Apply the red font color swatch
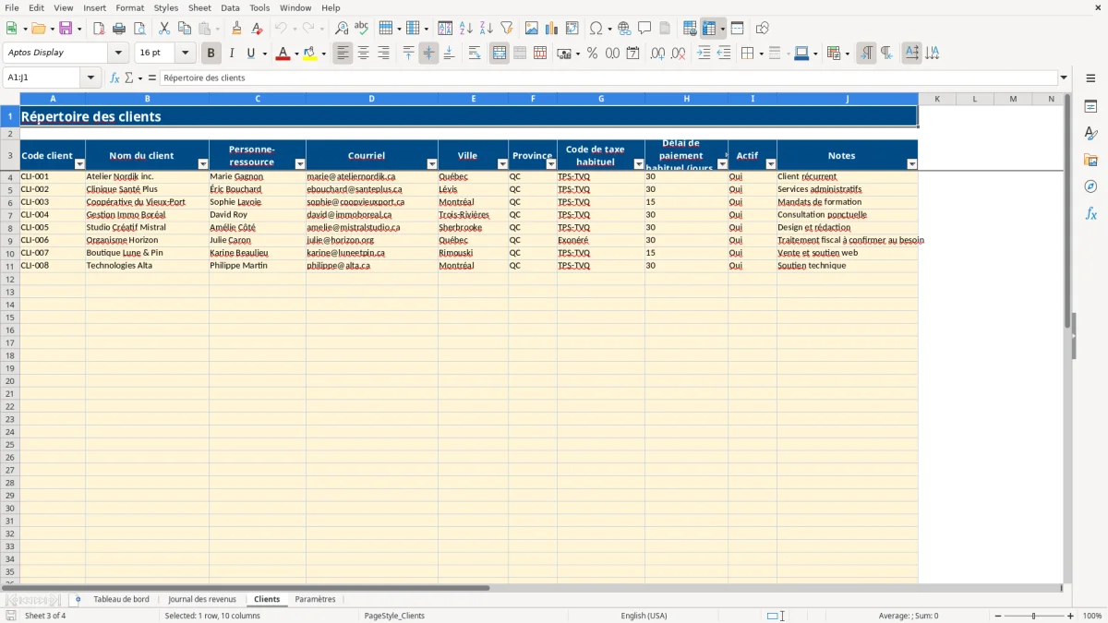The image size is (1108, 623). pos(283,54)
